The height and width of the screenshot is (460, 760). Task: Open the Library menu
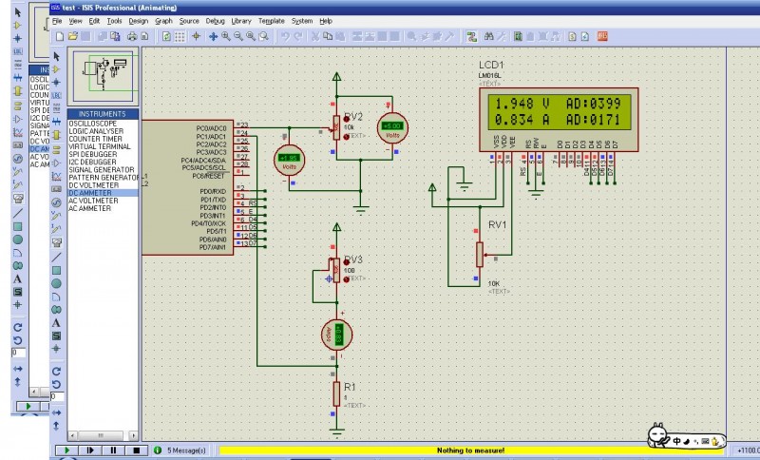click(x=241, y=21)
